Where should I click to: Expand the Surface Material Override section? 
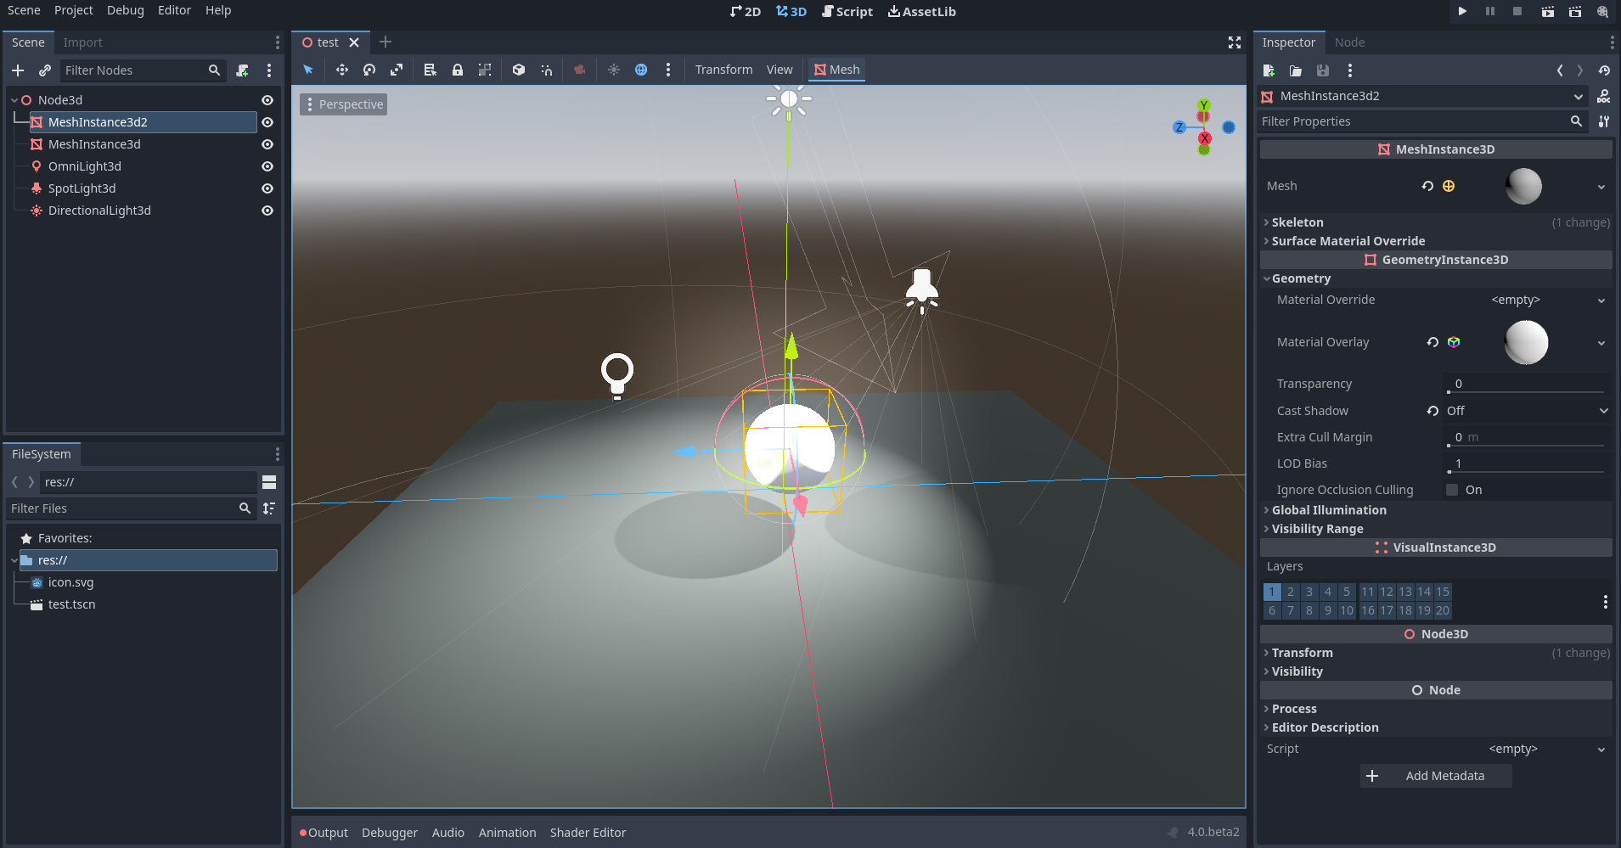[1348, 240]
